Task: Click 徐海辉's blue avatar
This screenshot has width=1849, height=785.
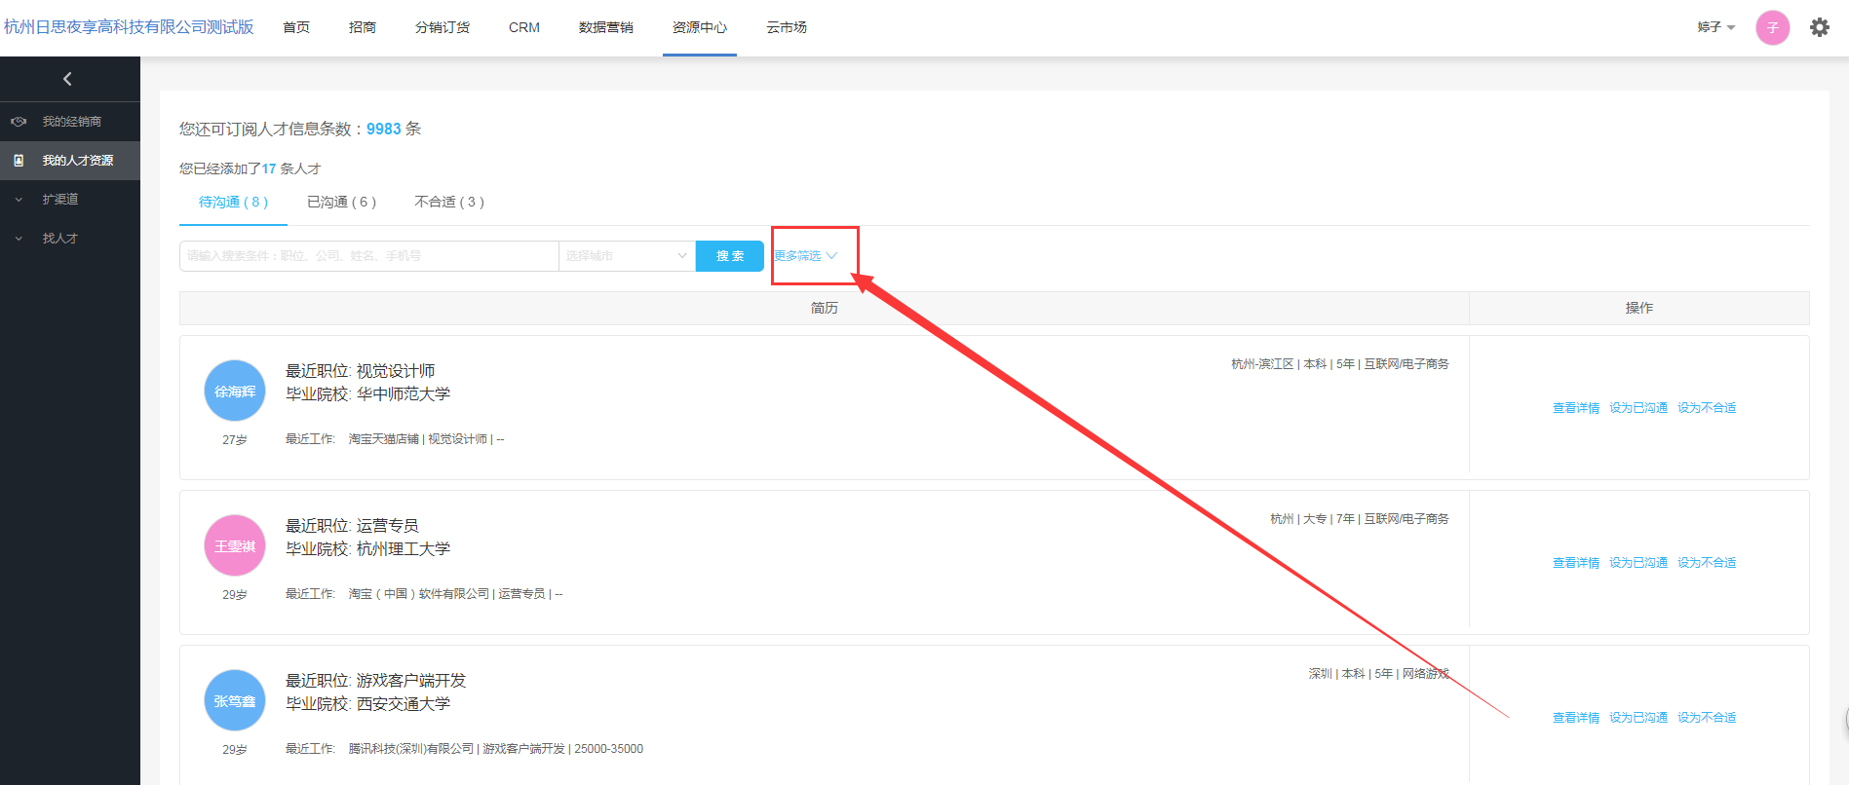Action: point(235,391)
